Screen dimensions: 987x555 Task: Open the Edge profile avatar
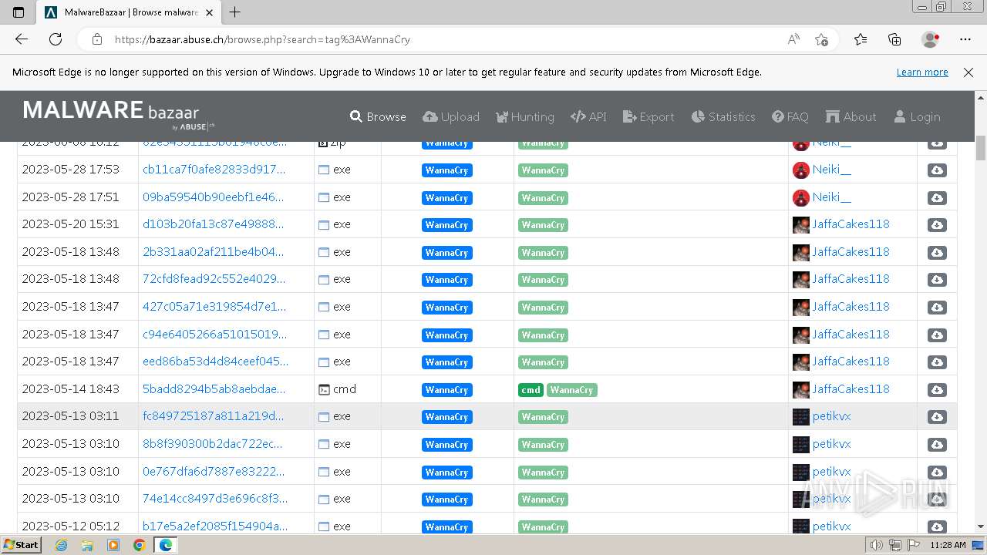(x=930, y=39)
